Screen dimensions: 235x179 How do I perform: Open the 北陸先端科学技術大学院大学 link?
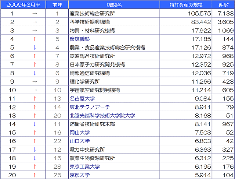tap(102, 116)
